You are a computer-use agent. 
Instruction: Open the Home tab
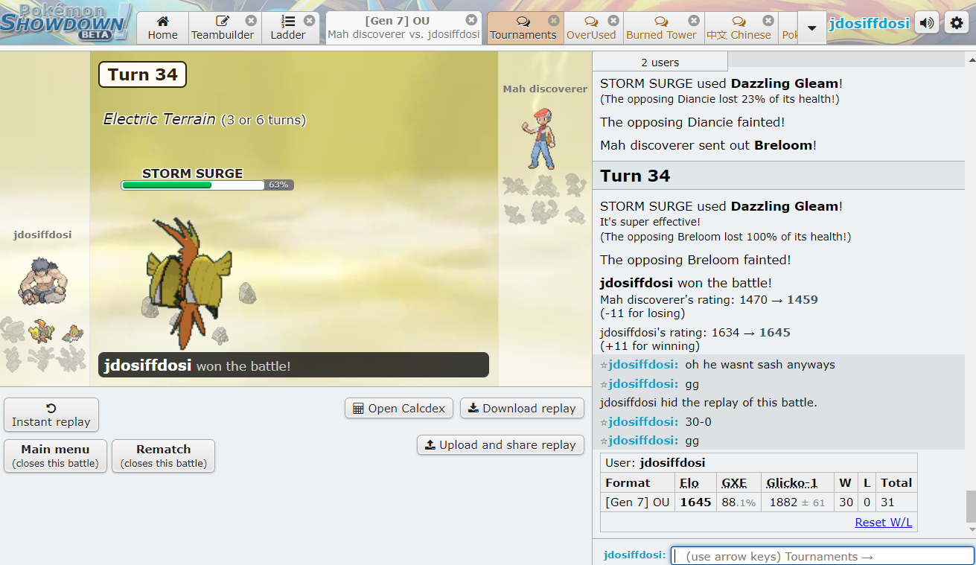(162, 28)
